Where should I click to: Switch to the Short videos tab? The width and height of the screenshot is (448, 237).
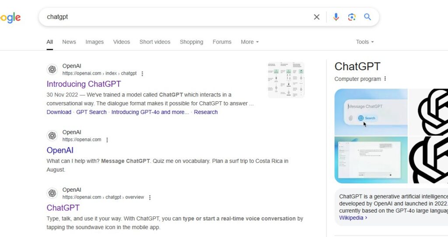click(155, 42)
